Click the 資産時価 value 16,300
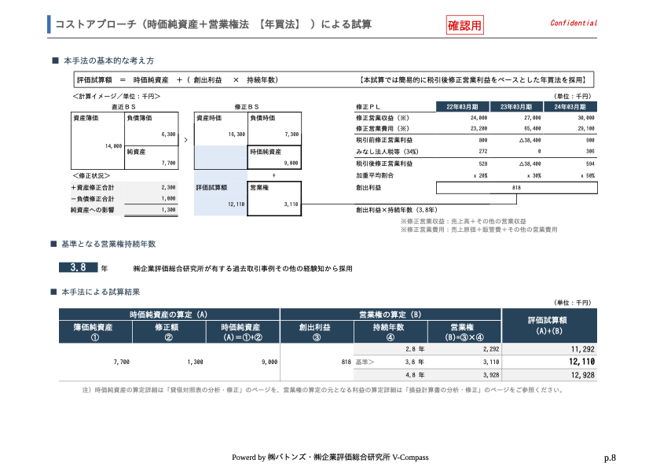This screenshot has width=660, height=467. click(x=237, y=134)
